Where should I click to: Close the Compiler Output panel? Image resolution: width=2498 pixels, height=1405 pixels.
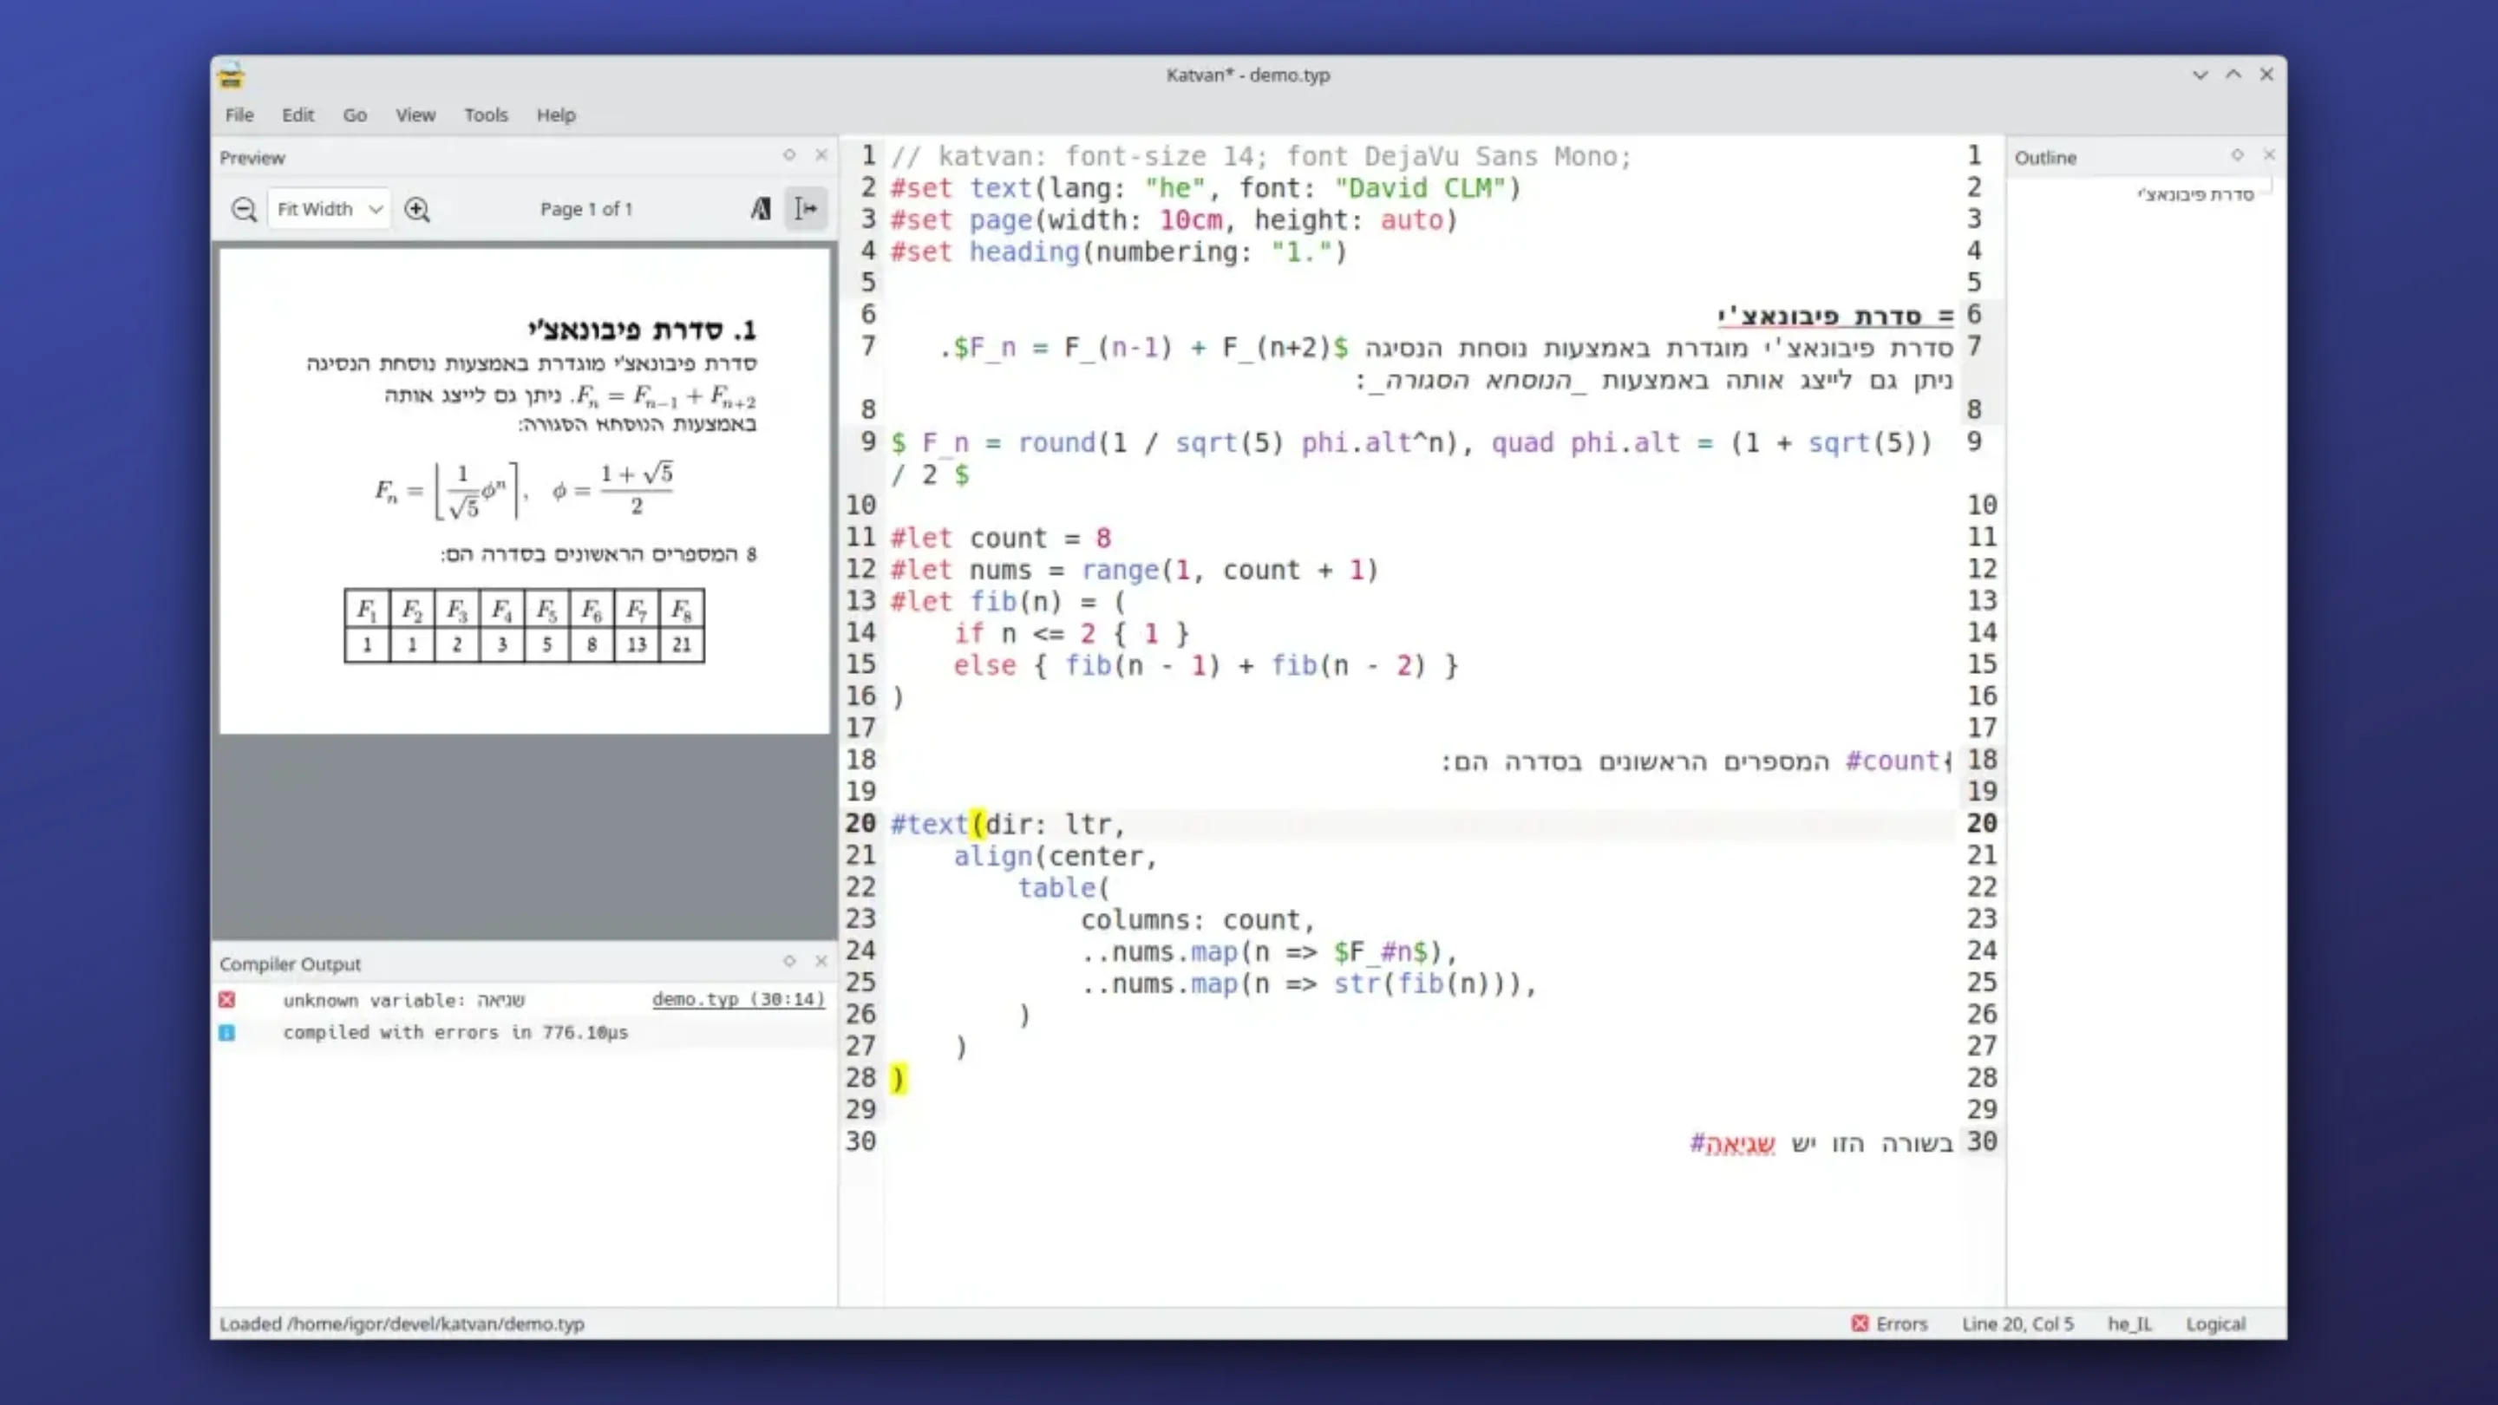pos(821,961)
